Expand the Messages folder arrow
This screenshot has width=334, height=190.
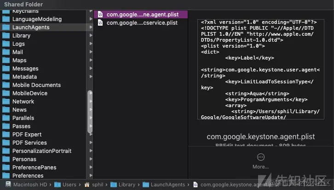(91, 68)
